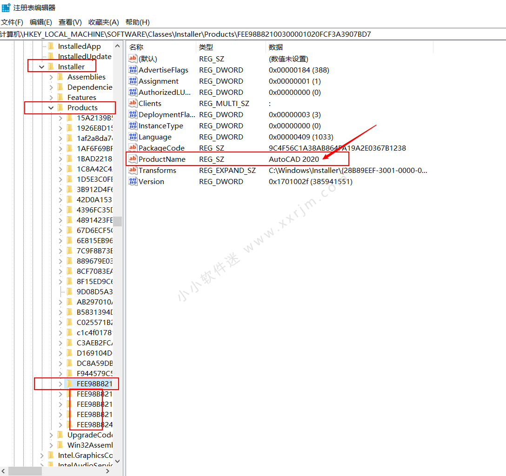The width and height of the screenshot is (506, 476).
Task: Click the Version DWORD value icon
Action: coord(133,181)
